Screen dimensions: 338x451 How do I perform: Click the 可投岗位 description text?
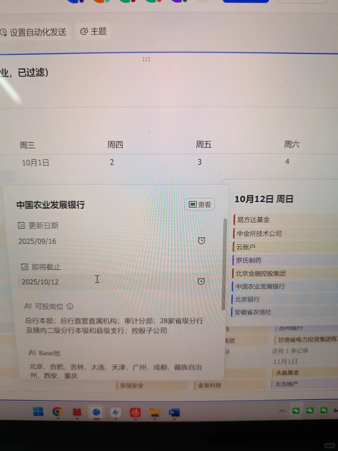pos(114,325)
